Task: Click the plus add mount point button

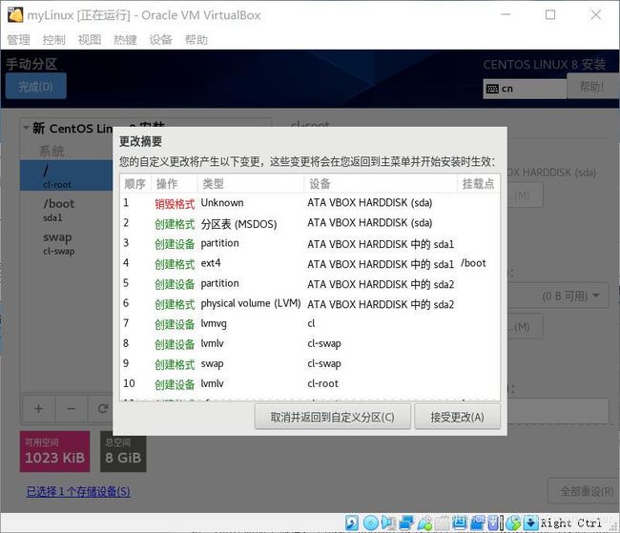Action: pyautogui.click(x=38, y=408)
